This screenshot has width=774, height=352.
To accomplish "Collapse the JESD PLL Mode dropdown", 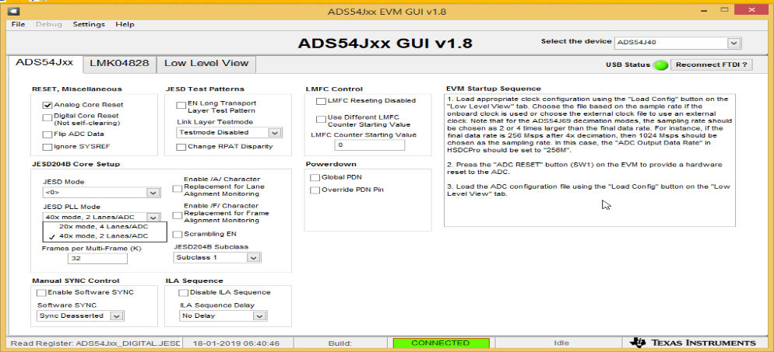I will [102, 217].
